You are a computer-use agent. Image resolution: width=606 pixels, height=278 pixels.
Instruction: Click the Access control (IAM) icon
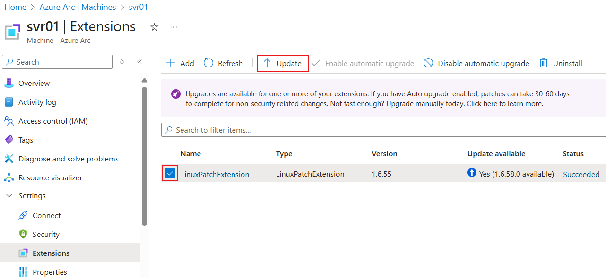point(9,121)
